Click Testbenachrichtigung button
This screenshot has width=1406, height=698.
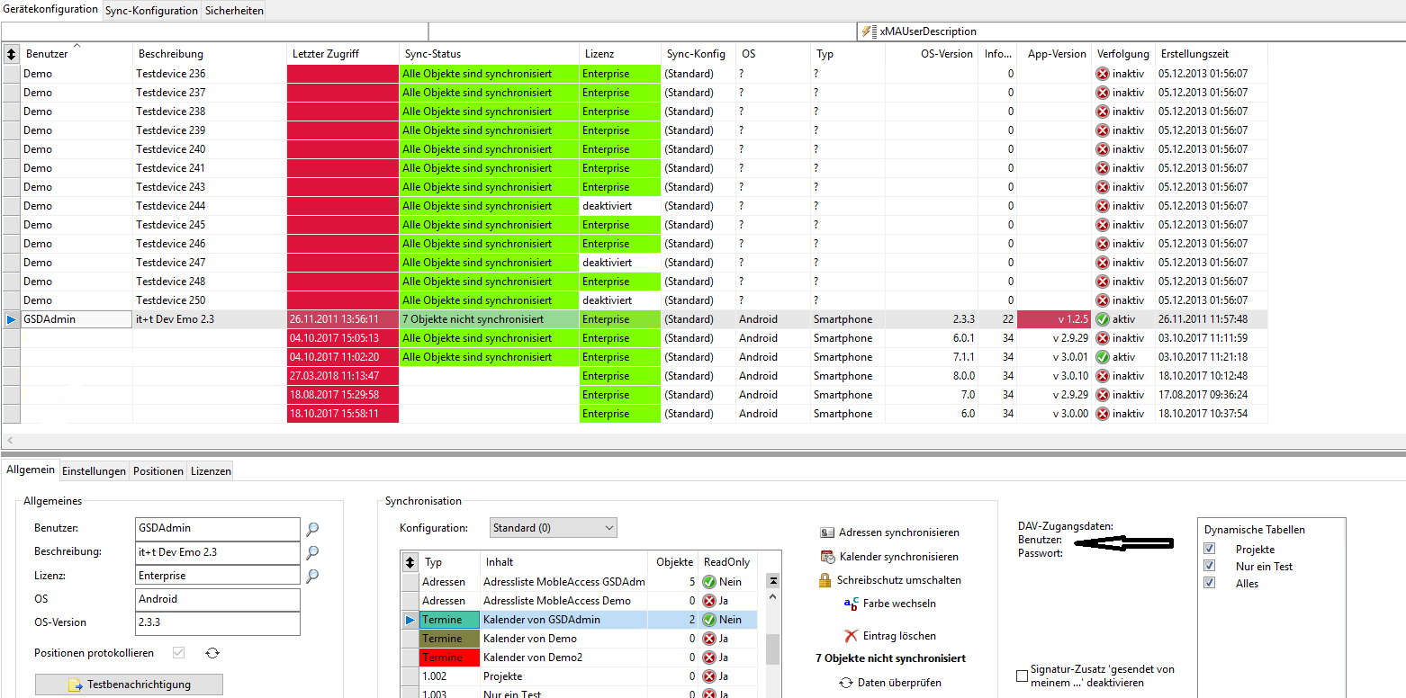[x=129, y=685]
